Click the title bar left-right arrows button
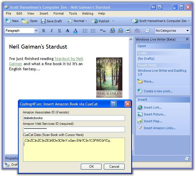 click(x=153, y=7)
